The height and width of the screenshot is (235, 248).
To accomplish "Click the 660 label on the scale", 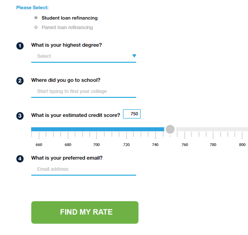I will click(39, 144).
